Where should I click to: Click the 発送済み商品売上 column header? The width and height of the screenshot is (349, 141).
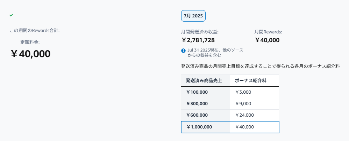tap(206, 81)
